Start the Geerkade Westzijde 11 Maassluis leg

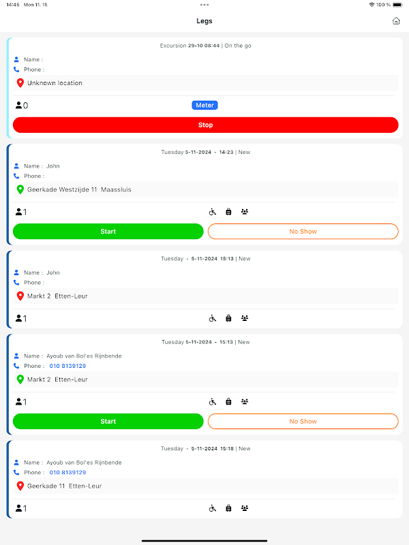108,232
